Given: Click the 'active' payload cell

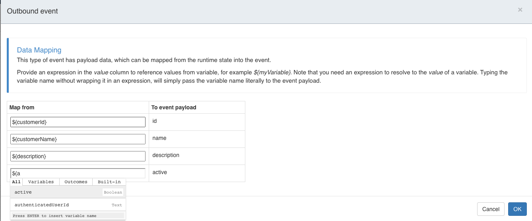Looking at the screenshot, I should pyautogui.click(x=160, y=172).
